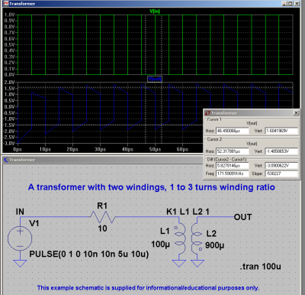Click the '.tran 100u' simulation directive
Screen dimensions: 305x295
tap(261, 267)
